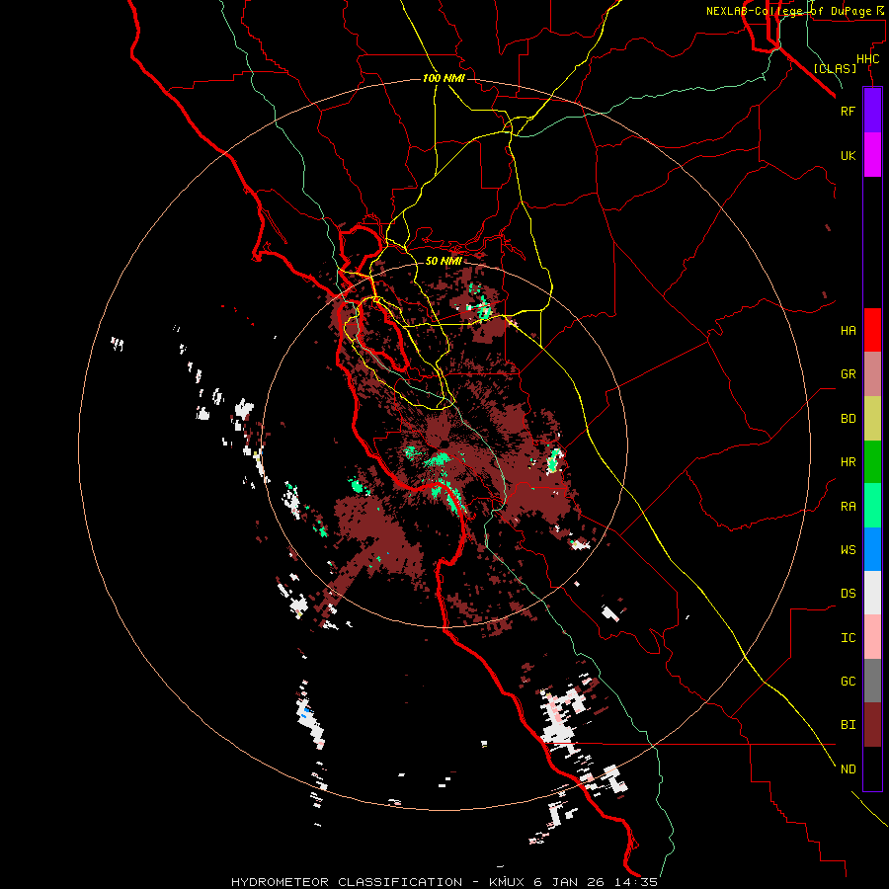Click the UK magenta legend color block
Screen dimensions: 889x889
coord(872,155)
